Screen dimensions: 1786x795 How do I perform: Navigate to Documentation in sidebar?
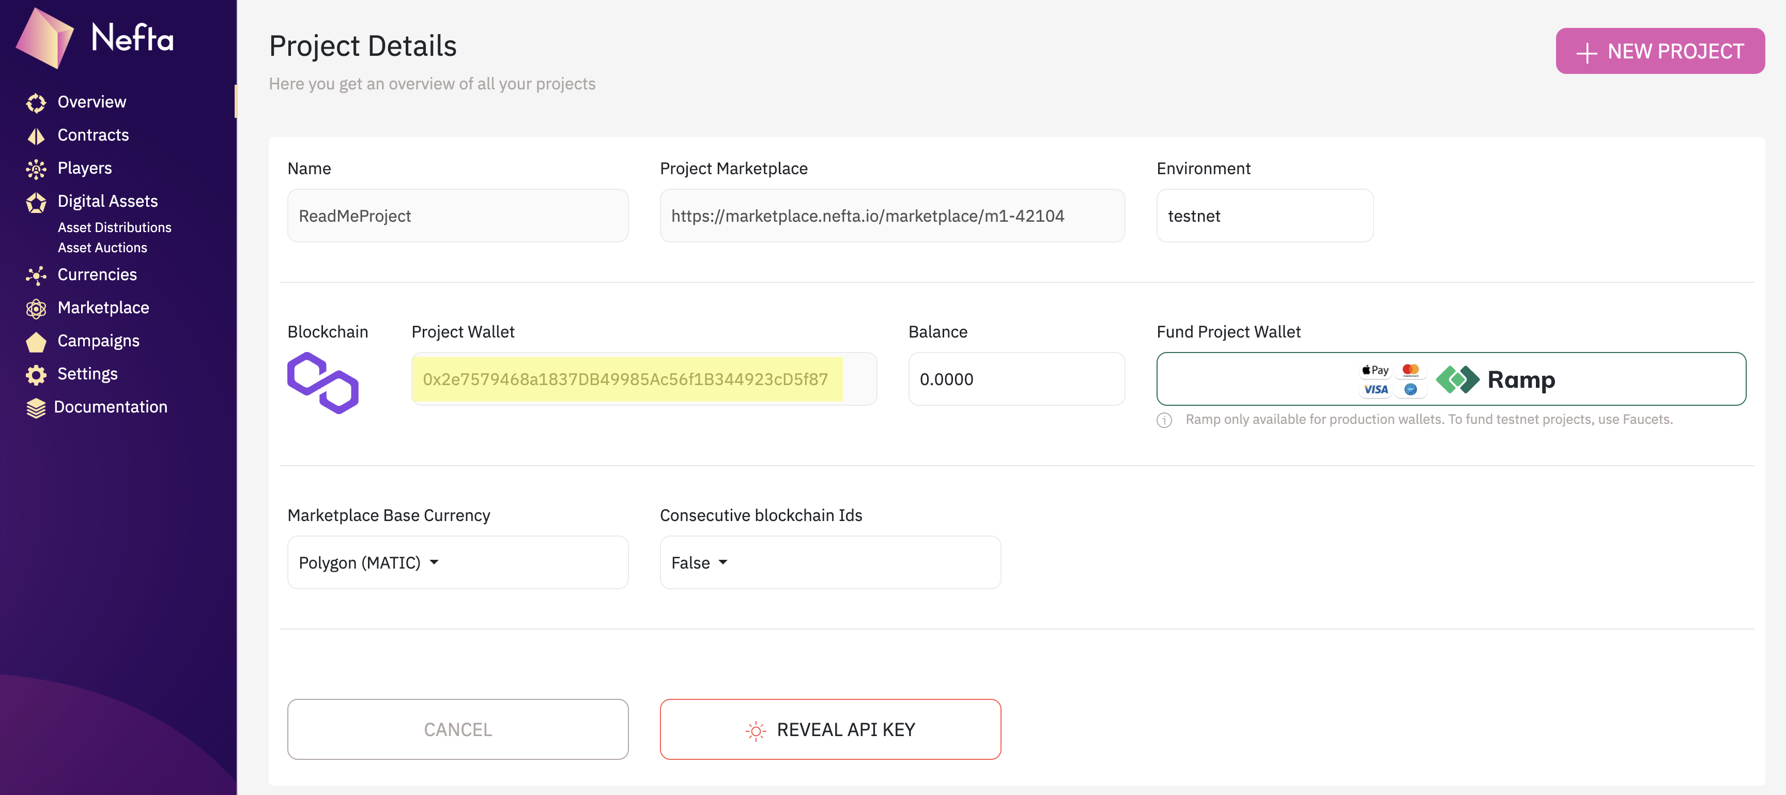[x=110, y=407]
